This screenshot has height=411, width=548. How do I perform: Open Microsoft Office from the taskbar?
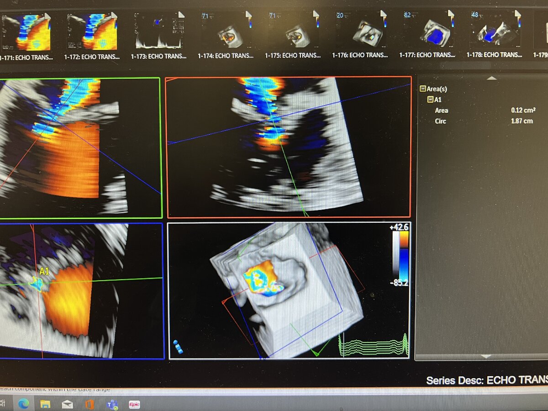90,404
